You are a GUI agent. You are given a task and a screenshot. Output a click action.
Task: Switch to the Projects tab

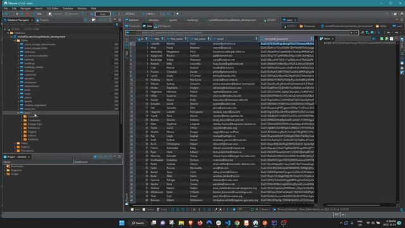pos(42,20)
